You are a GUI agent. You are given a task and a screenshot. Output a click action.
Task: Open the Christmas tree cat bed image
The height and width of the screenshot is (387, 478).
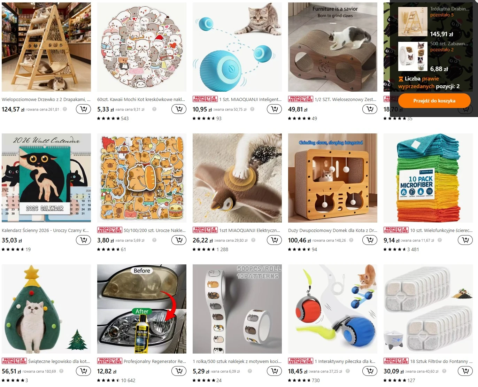46,309
